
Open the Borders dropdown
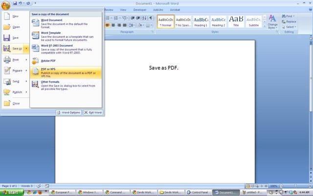152,25
